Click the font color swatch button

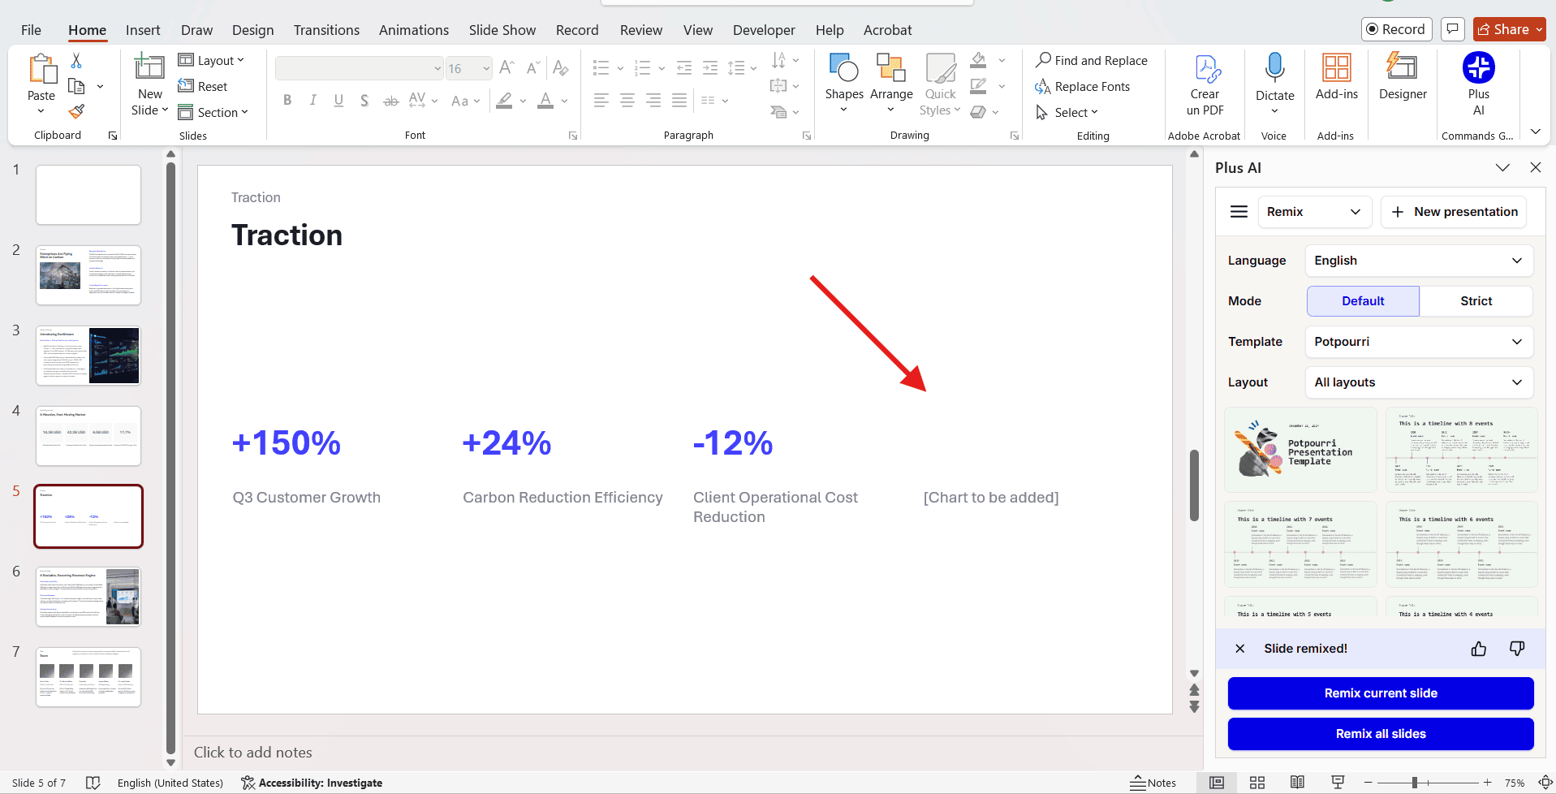click(545, 101)
